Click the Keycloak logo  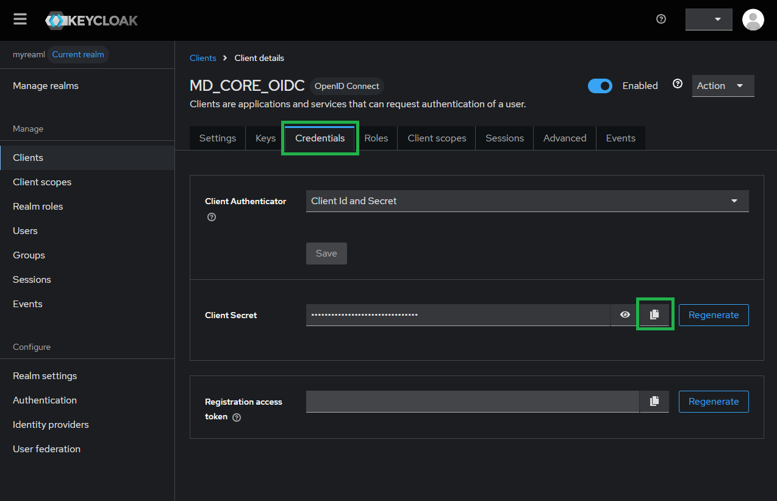tap(91, 20)
